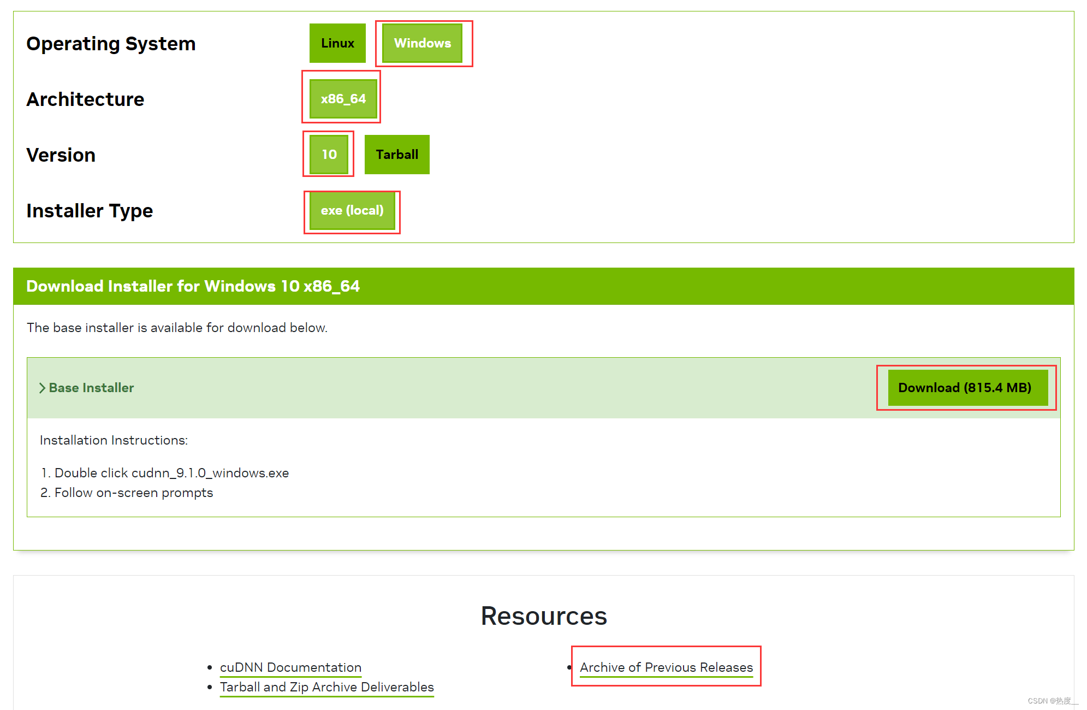Select the Windows operating system button
Viewport: 1087px width, 710px height.
[x=423, y=43]
